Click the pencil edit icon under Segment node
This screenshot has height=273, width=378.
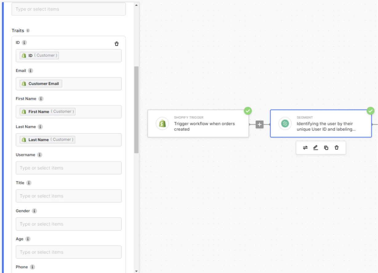pos(316,148)
